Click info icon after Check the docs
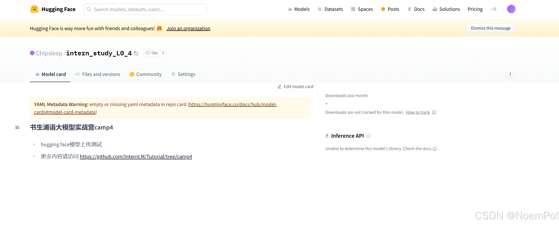The height and width of the screenshot is (225, 559). pos(435,149)
